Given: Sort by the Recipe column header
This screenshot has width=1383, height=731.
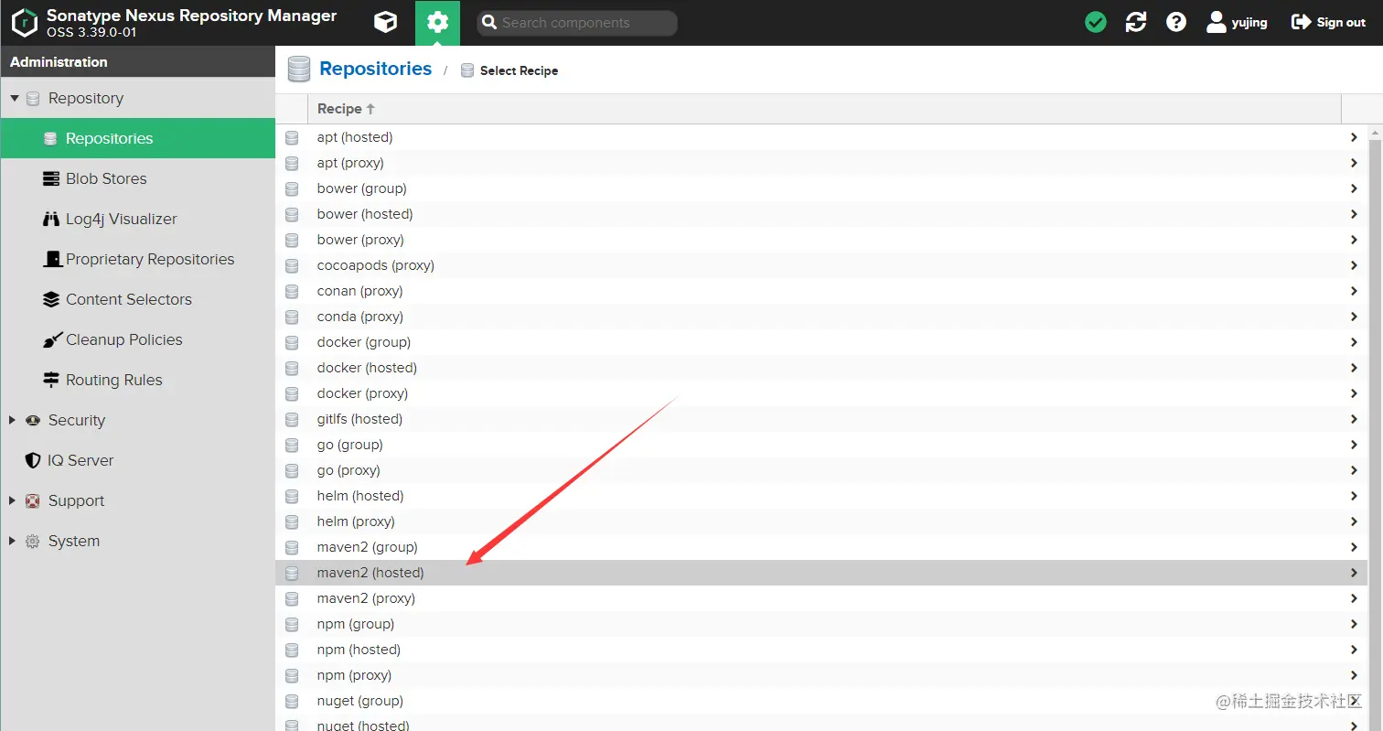Looking at the screenshot, I should click(x=823, y=109).
